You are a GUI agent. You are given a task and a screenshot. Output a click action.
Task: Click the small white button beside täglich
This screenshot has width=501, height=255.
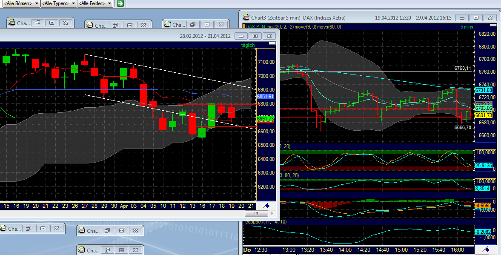tap(272, 43)
